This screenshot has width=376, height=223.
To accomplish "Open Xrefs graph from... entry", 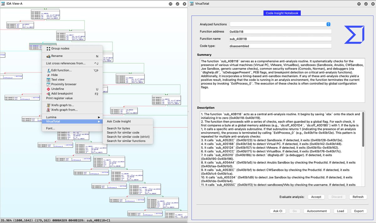I will tap(72, 110).
